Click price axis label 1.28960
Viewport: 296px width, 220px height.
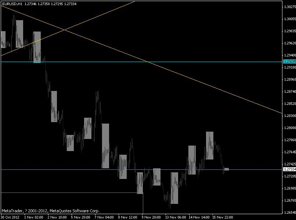(290, 80)
